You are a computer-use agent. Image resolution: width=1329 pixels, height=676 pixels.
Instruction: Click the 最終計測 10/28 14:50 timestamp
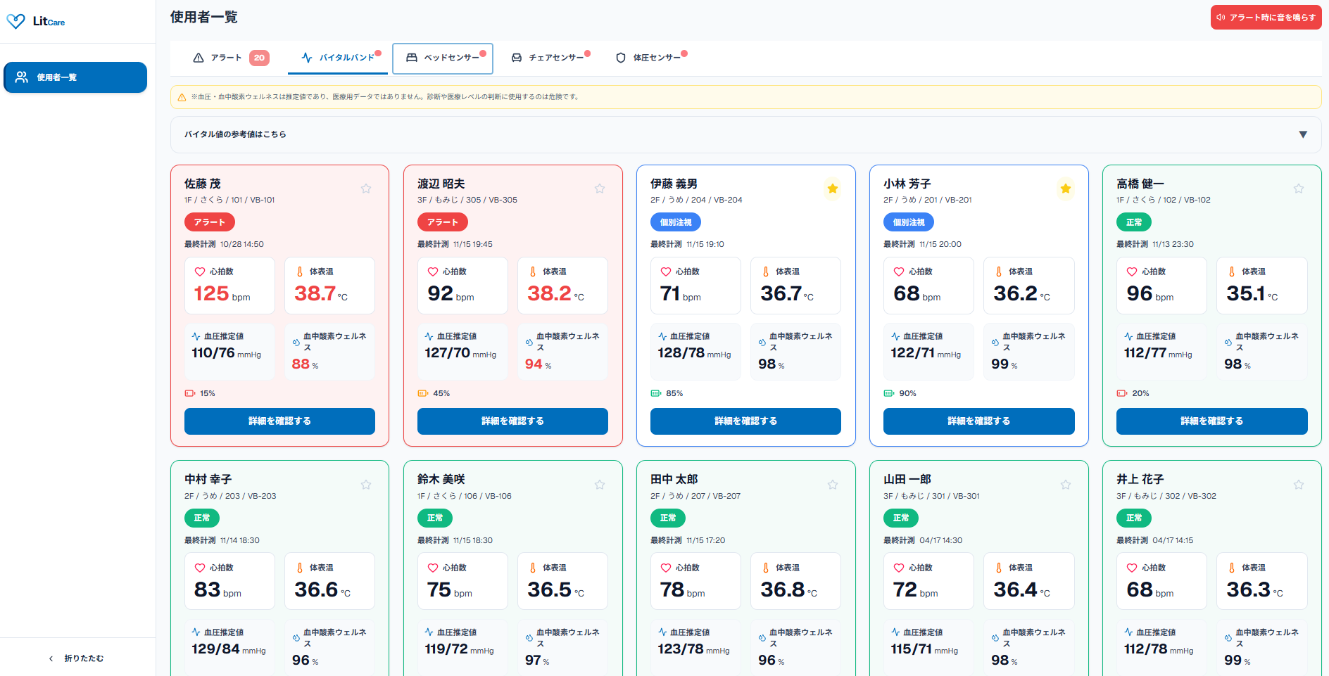pos(224,244)
